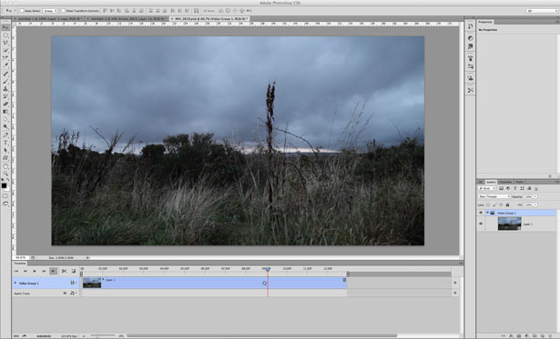The image size is (560, 339).
Task: Select the Elliptical Marquee tool
Action: click(5, 35)
